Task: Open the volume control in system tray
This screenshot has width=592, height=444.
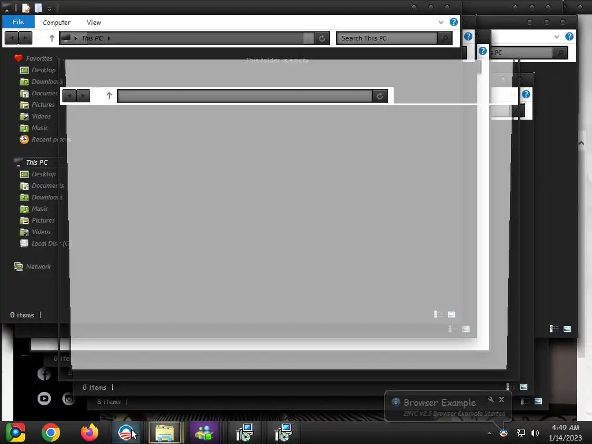Action: [x=535, y=433]
